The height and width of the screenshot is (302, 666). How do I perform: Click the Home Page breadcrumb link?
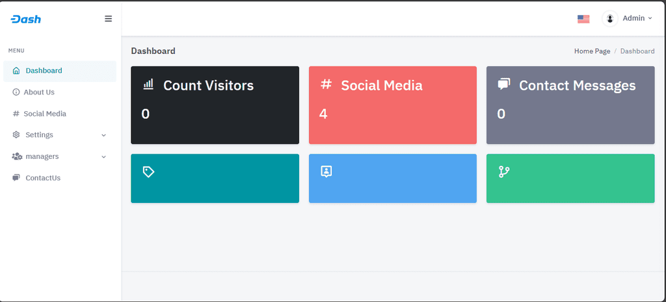592,51
